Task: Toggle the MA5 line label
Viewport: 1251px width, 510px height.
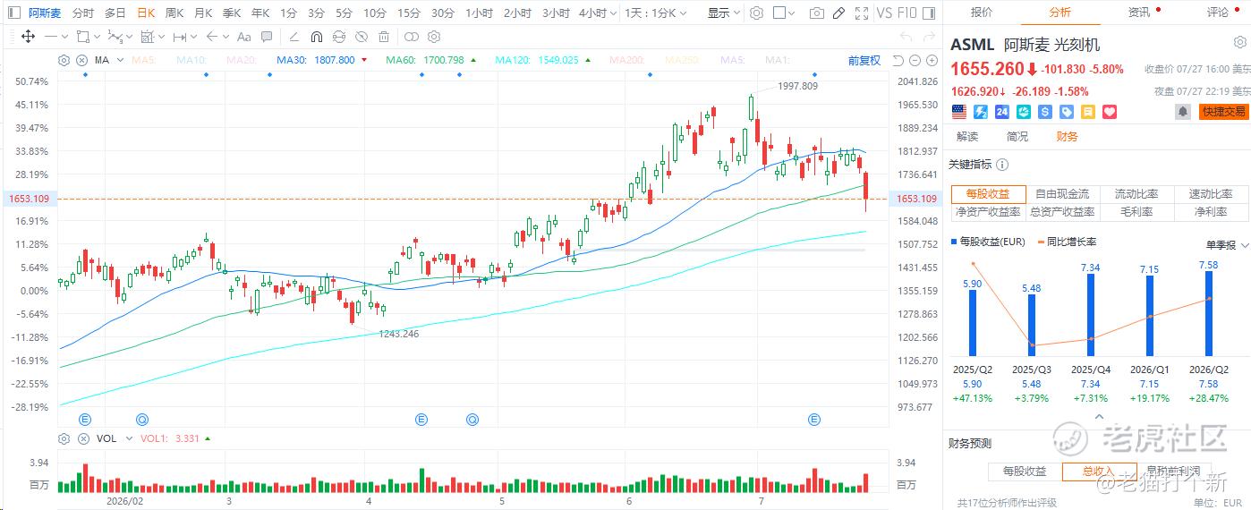Action: (143, 60)
